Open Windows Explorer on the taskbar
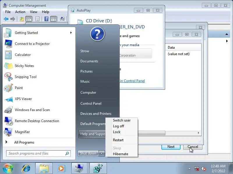The height and width of the screenshot is (174, 233). click(44, 168)
